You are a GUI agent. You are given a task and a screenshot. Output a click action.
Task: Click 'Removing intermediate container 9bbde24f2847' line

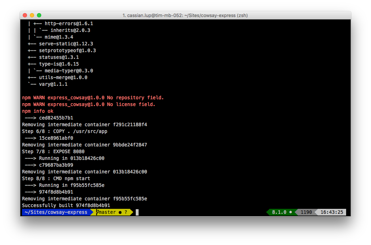coord(85,145)
